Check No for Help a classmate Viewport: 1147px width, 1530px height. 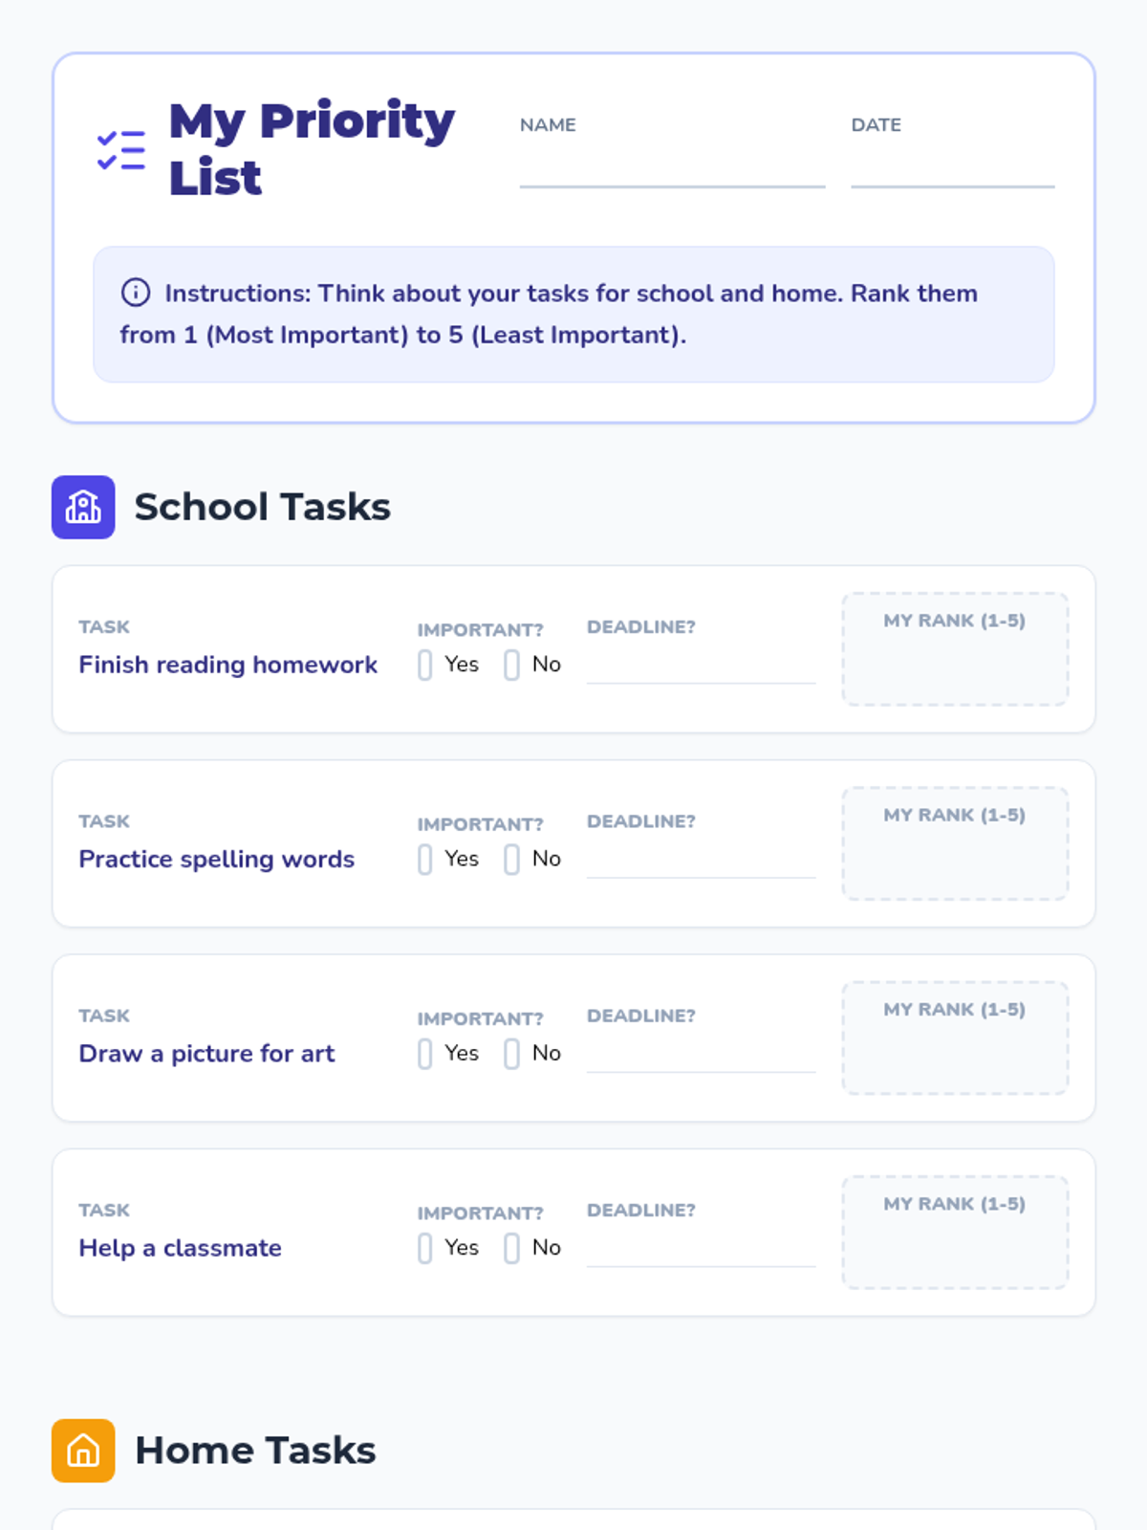point(512,1248)
